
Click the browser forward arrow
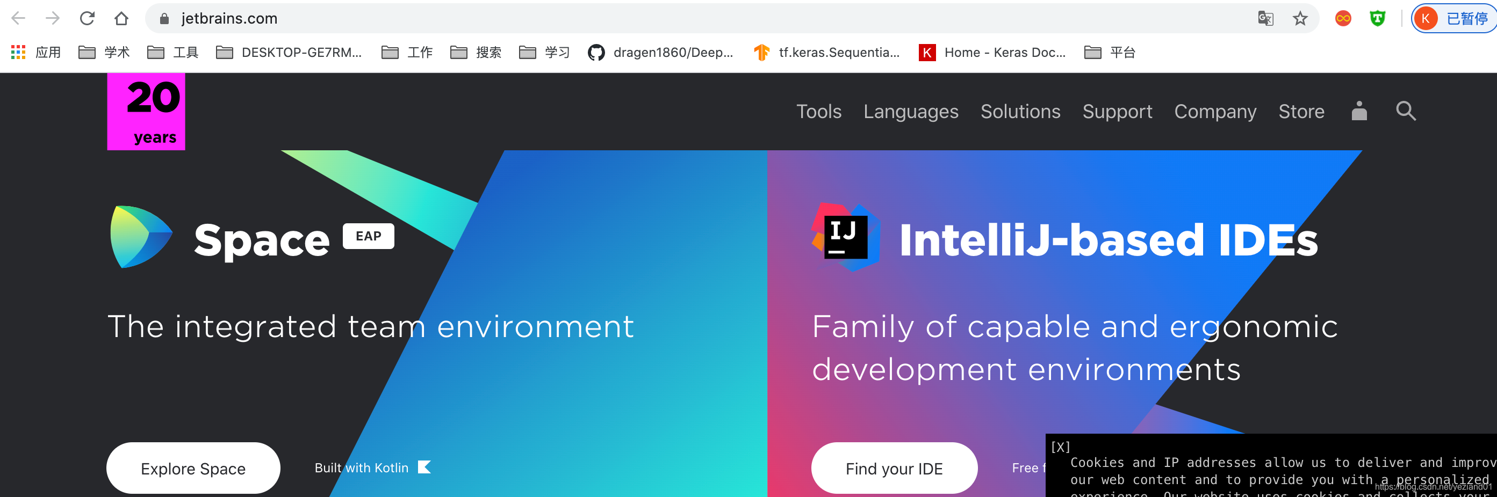pos(53,19)
